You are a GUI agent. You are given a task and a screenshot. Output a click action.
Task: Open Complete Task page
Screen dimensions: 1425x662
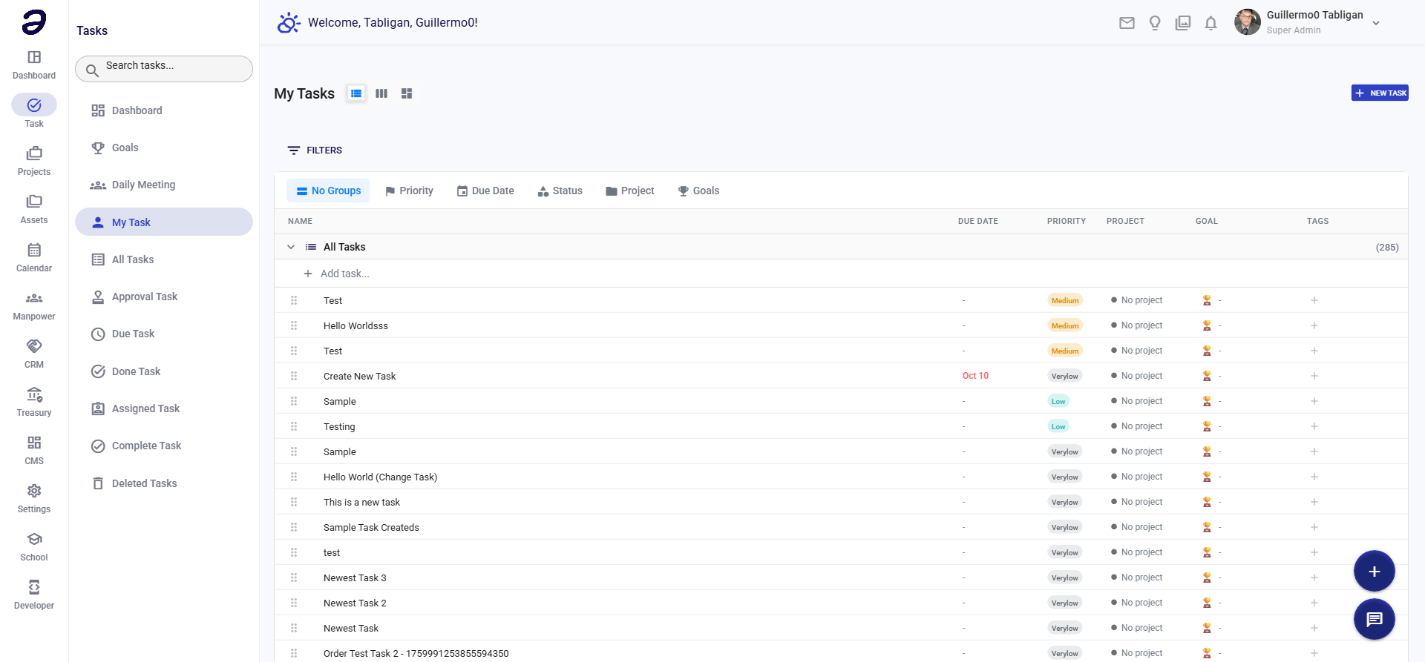click(x=164, y=446)
